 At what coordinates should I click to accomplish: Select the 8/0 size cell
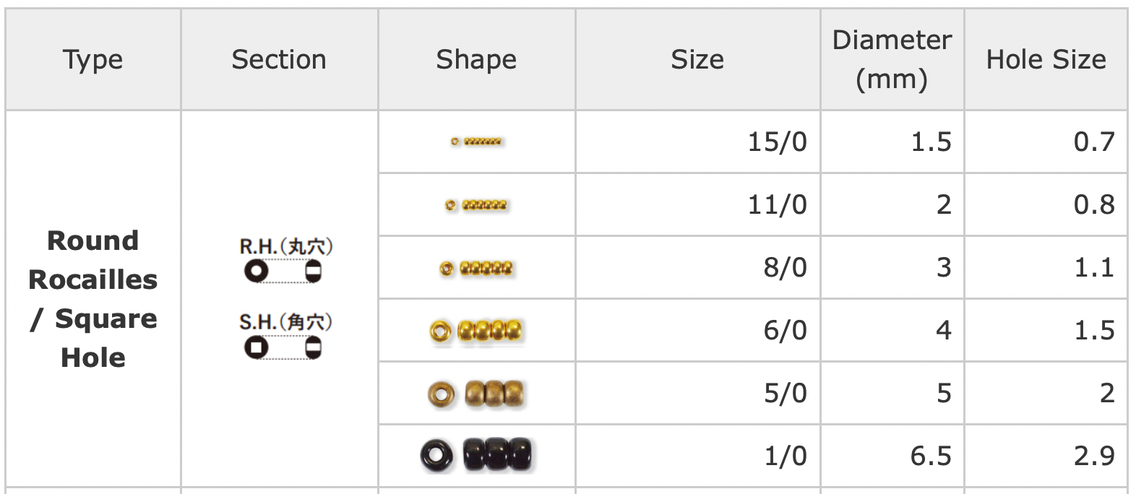[785, 268]
